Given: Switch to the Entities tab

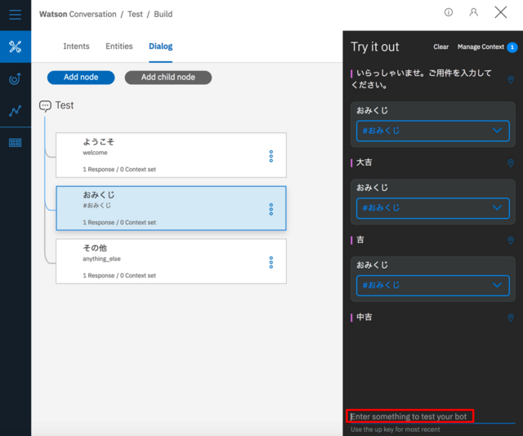Looking at the screenshot, I should (x=119, y=47).
